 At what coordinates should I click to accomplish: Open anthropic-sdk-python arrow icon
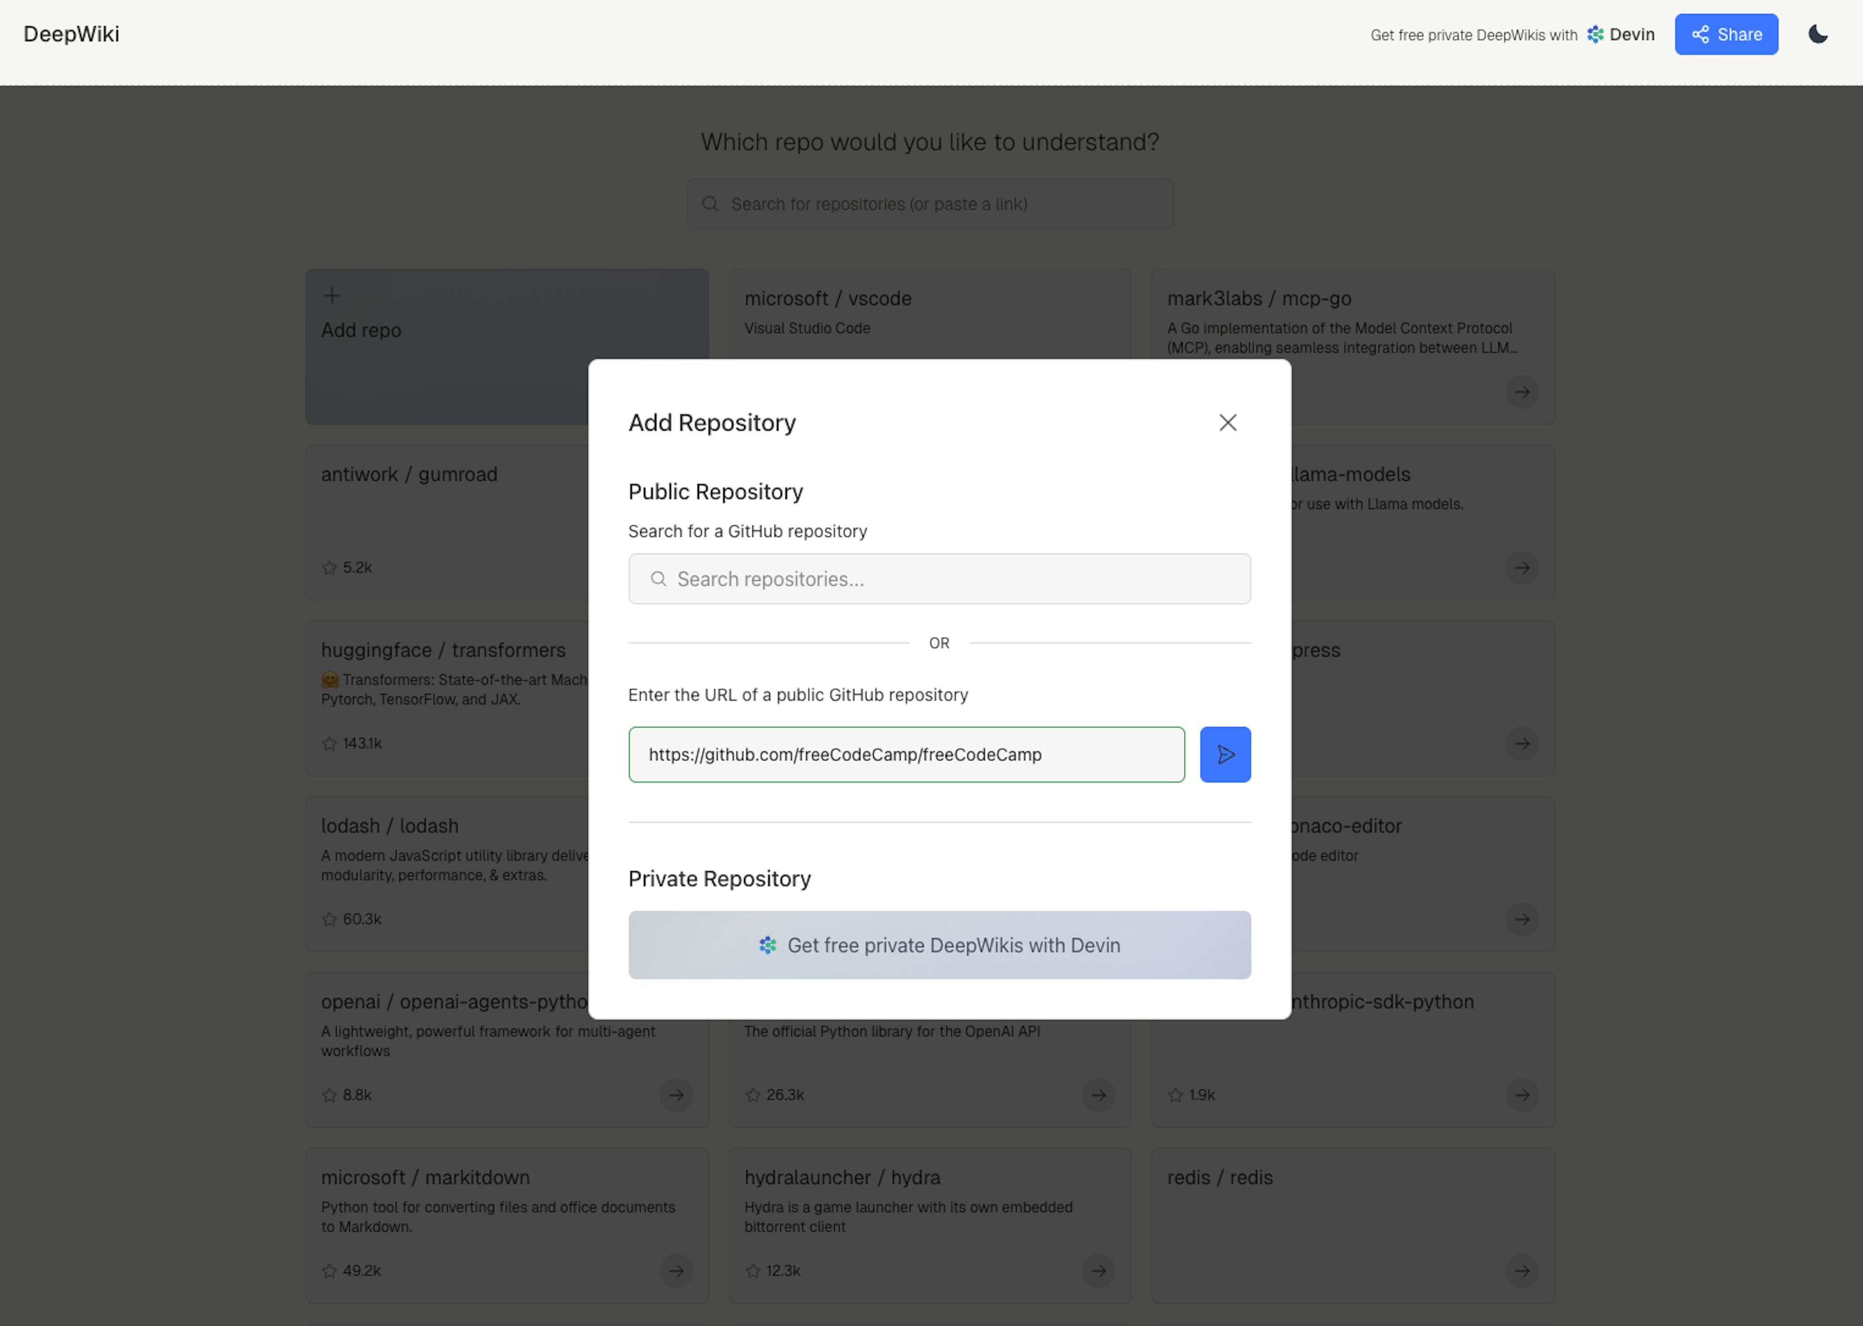tap(1522, 1095)
